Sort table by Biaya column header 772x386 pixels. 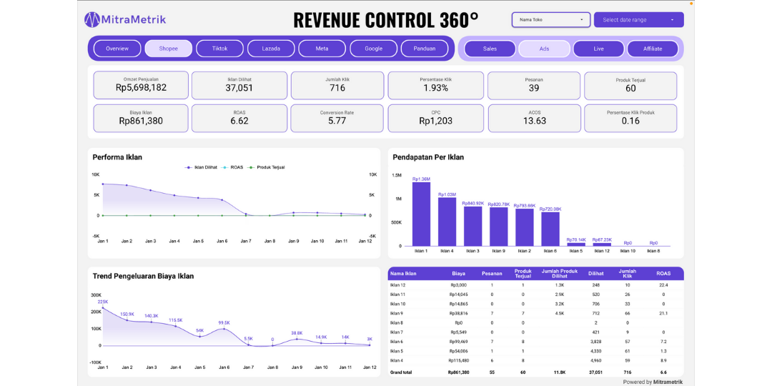pyautogui.click(x=459, y=273)
